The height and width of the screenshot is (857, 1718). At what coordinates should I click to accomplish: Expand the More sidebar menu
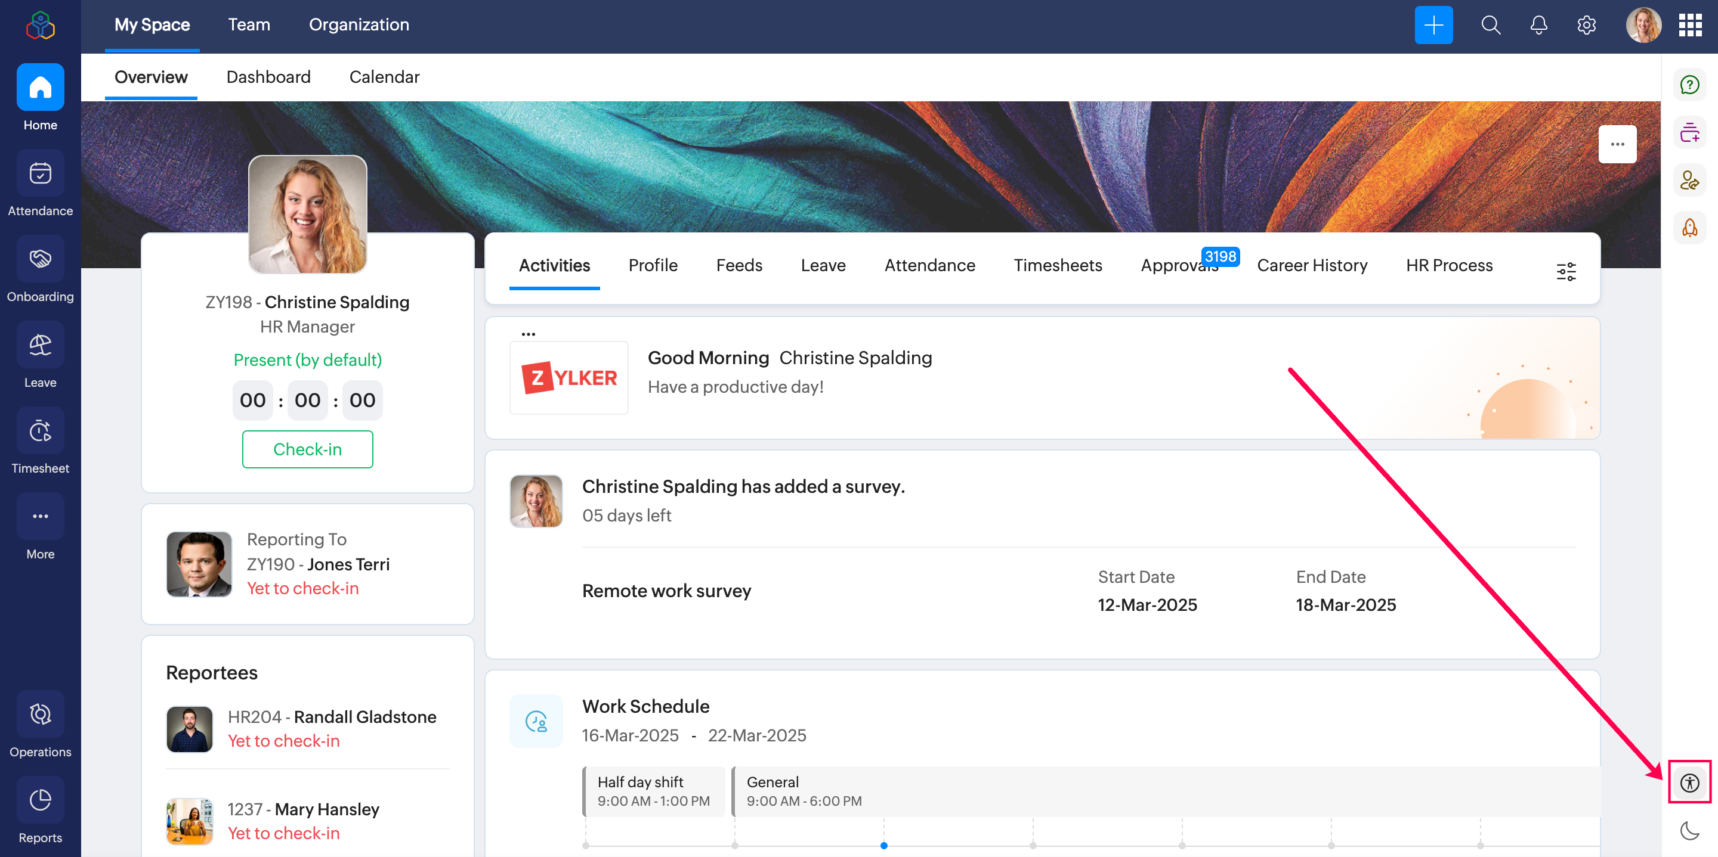(x=40, y=517)
